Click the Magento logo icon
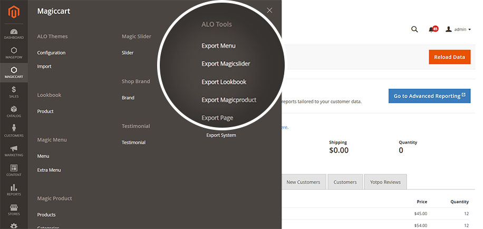 (x=14, y=12)
